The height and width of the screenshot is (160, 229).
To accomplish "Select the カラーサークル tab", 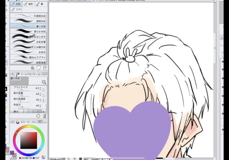I will pos(26,122).
